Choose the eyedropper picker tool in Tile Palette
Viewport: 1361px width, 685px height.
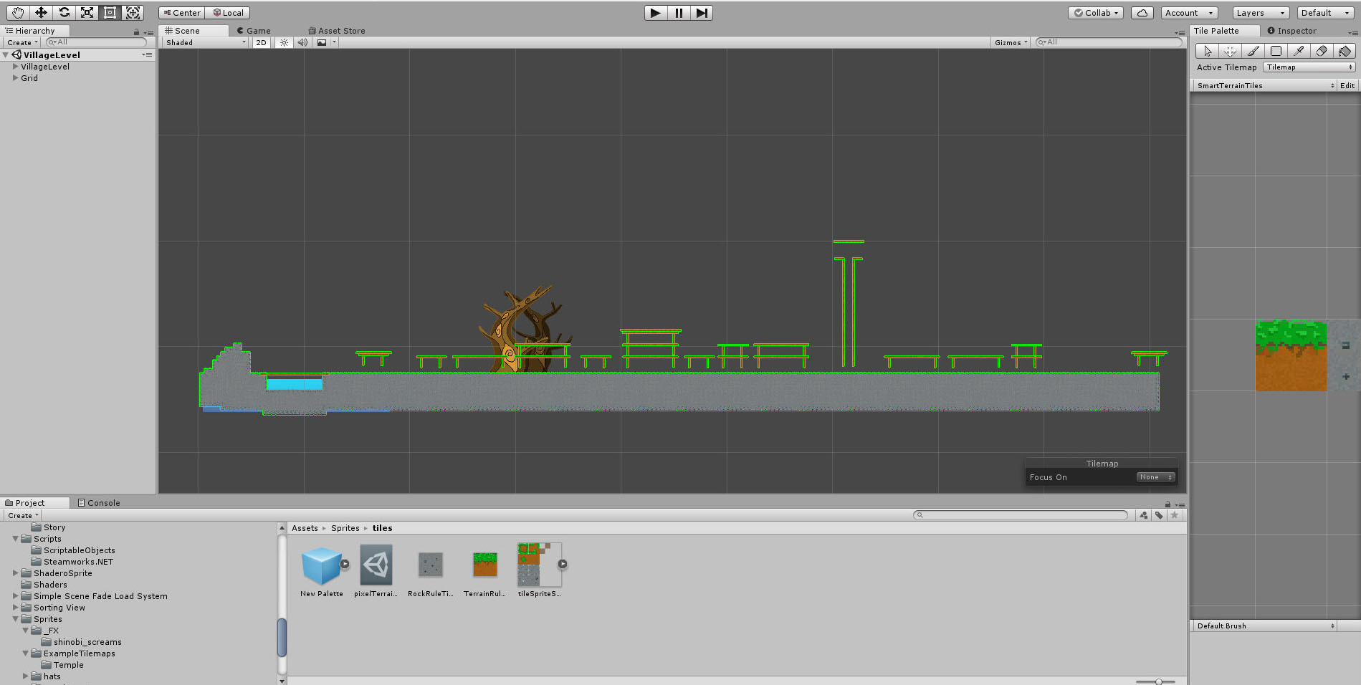[1299, 51]
